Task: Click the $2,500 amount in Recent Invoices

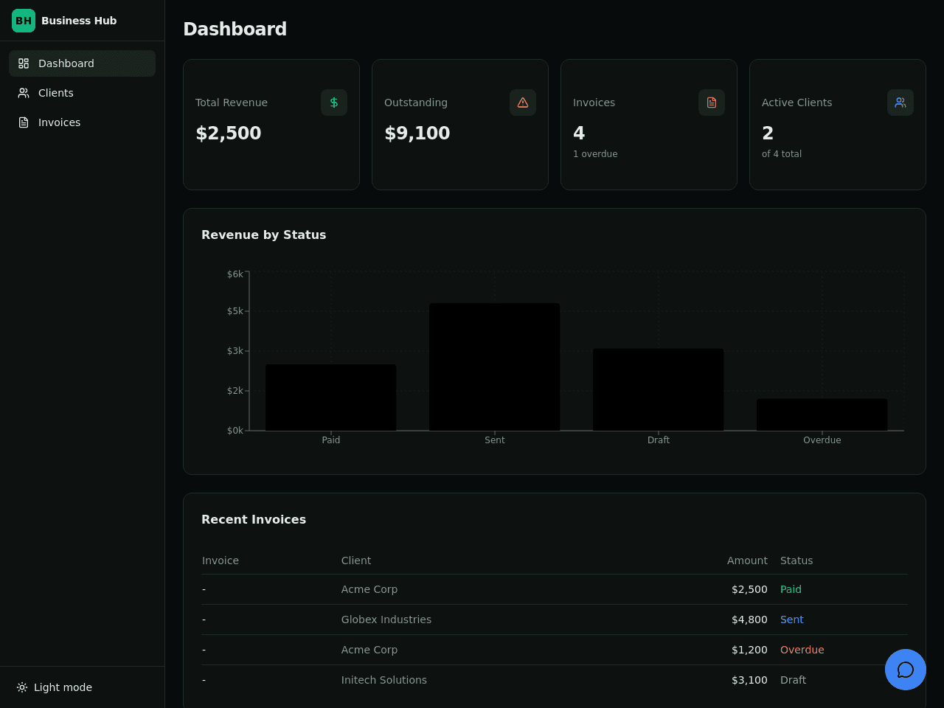Action: 749,589
